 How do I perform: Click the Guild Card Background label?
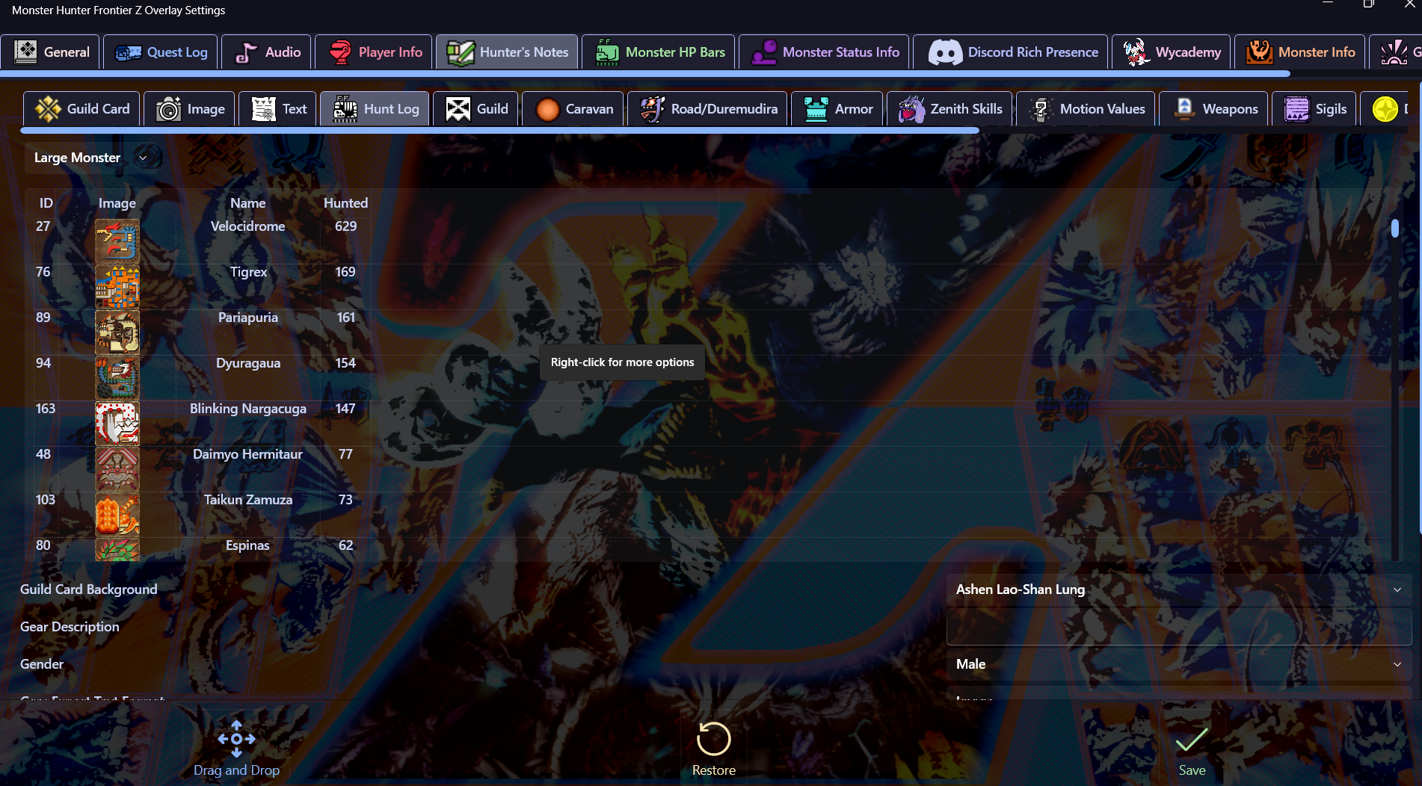89,589
